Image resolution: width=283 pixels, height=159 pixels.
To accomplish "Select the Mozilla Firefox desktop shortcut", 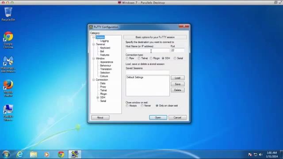I will pyautogui.click(x=8, y=88).
